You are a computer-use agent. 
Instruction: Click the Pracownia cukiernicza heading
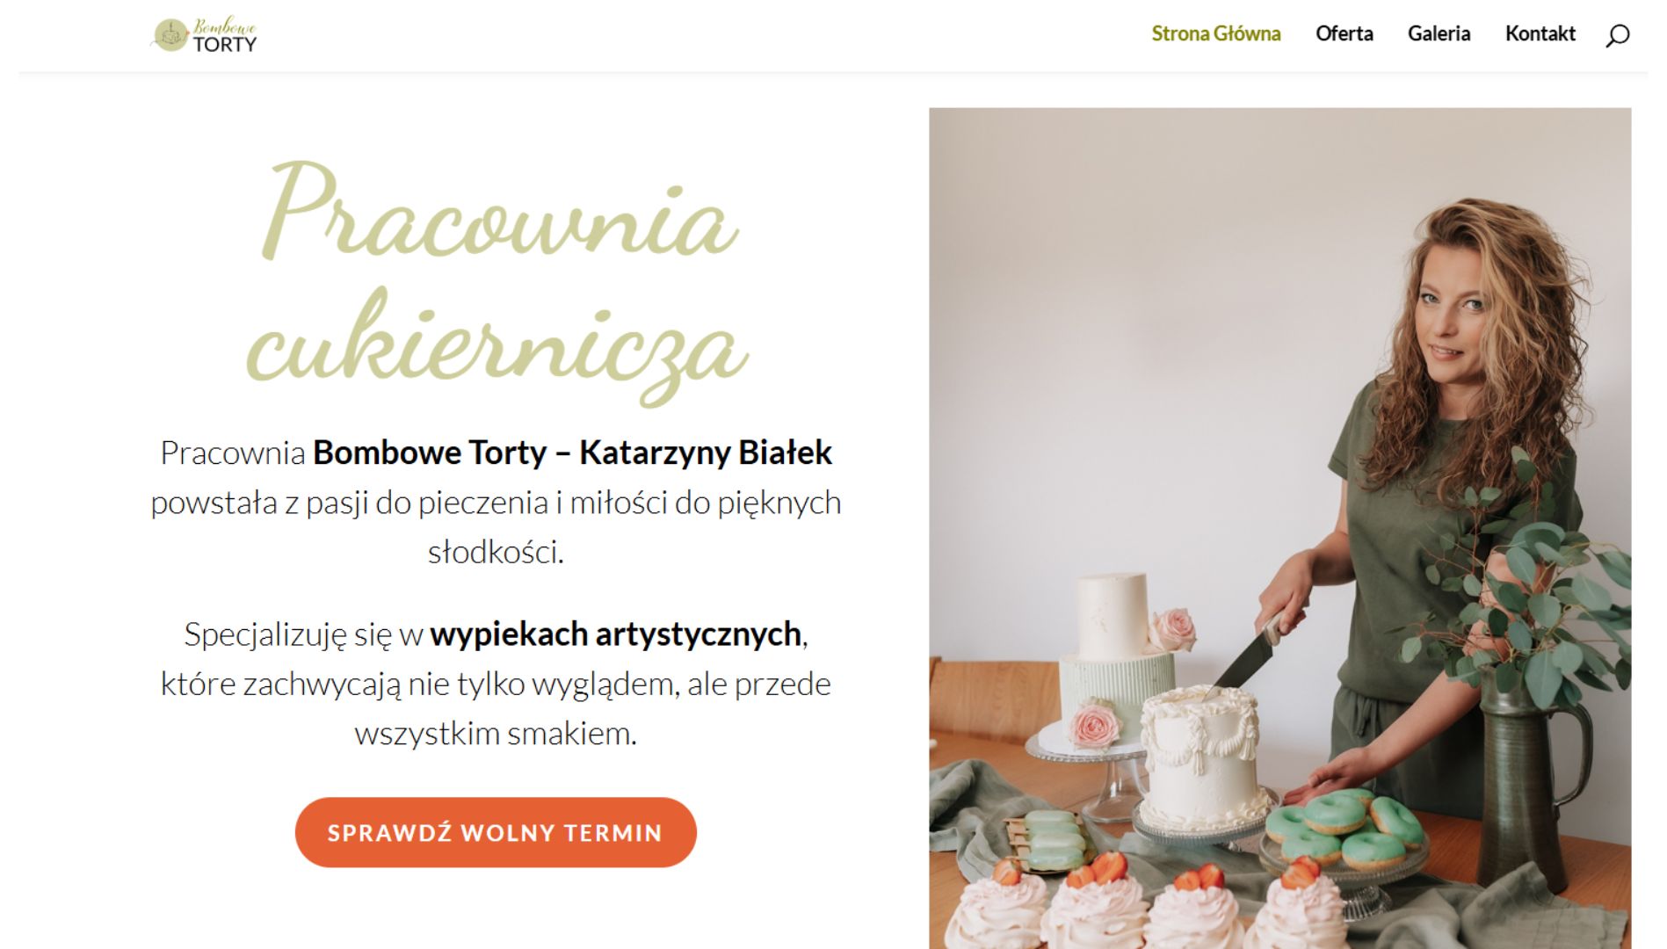point(497,281)
